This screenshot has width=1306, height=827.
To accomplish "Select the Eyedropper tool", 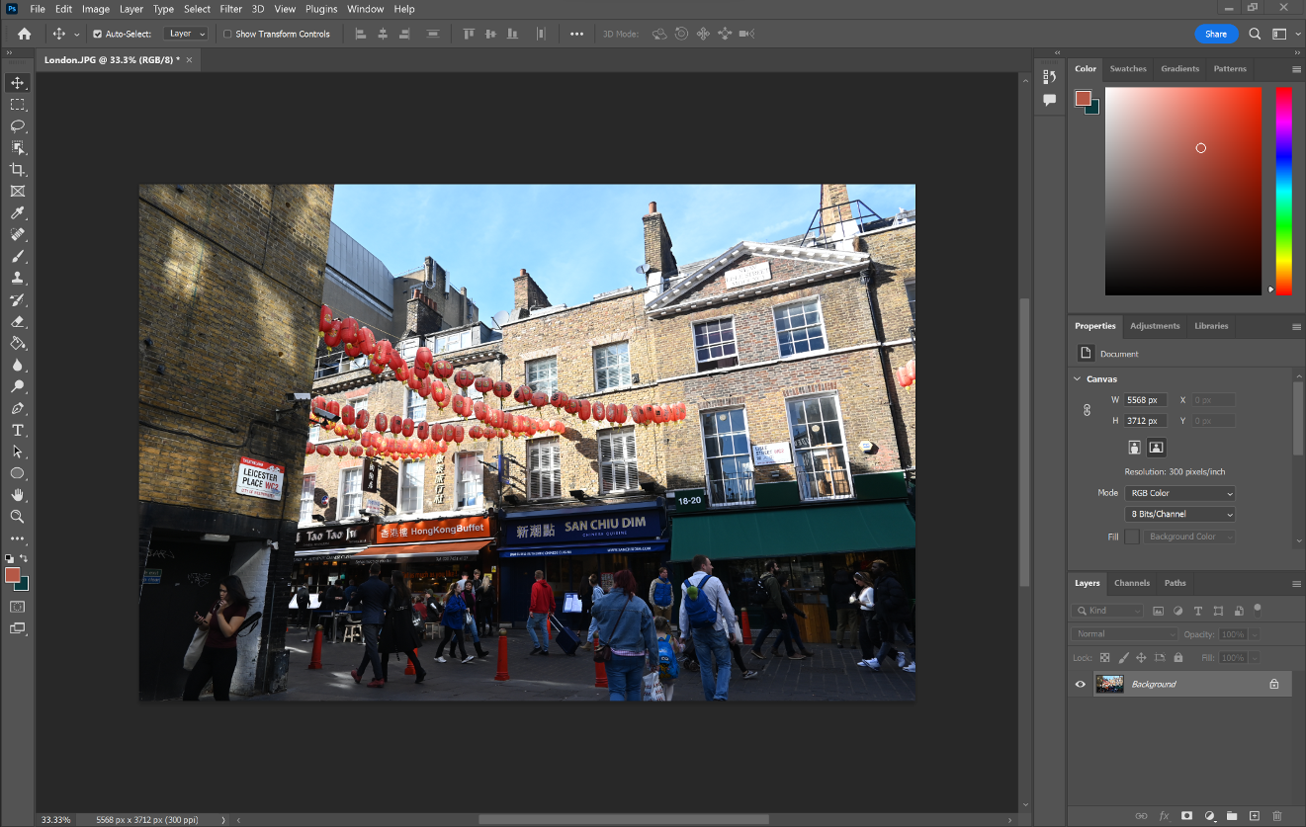I will pos(18,212).
